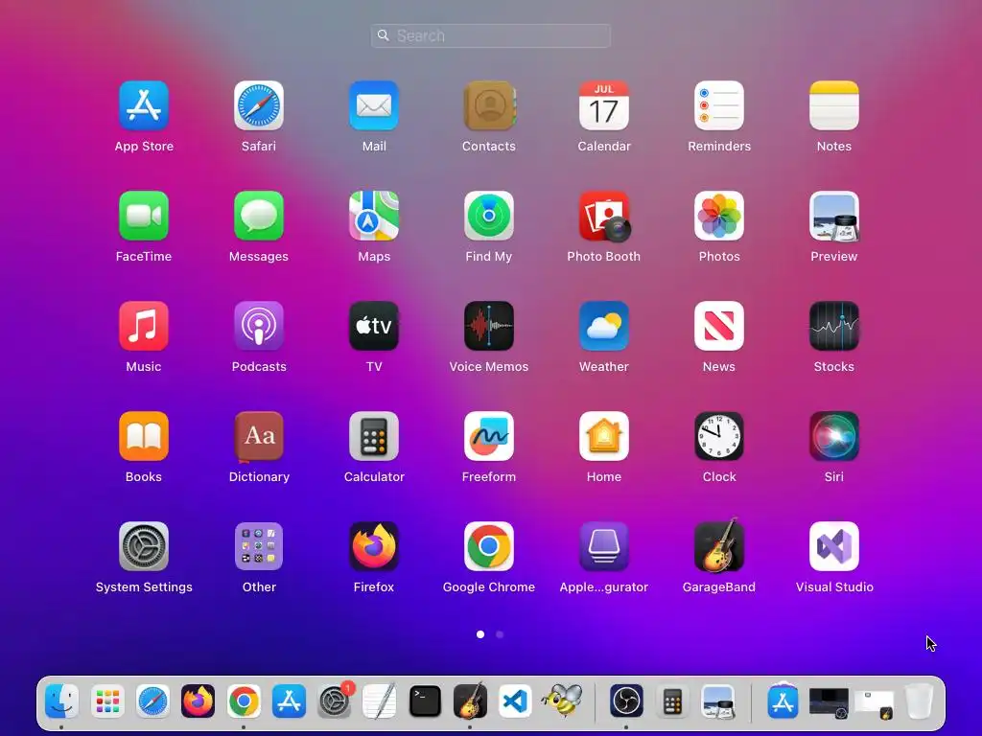Screen dimensions: 982x736
Task: Launch the Freeform app
Action: [489, 436]
